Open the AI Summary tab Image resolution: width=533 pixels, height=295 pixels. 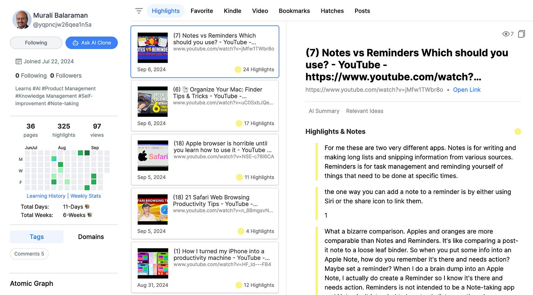(x=324, y=111)
